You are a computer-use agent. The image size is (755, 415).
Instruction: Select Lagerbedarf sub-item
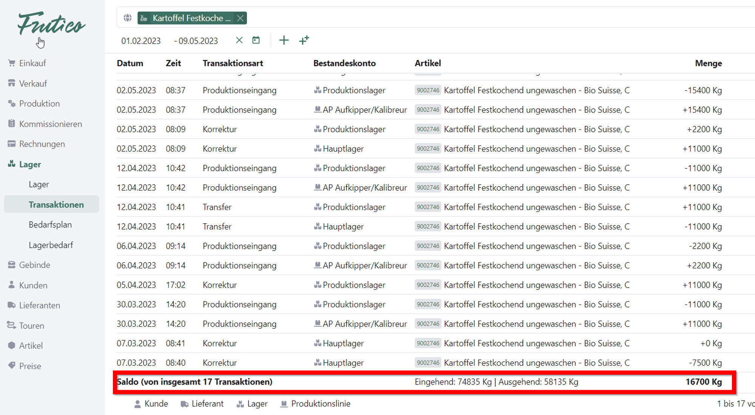click(x=51, y=245)
